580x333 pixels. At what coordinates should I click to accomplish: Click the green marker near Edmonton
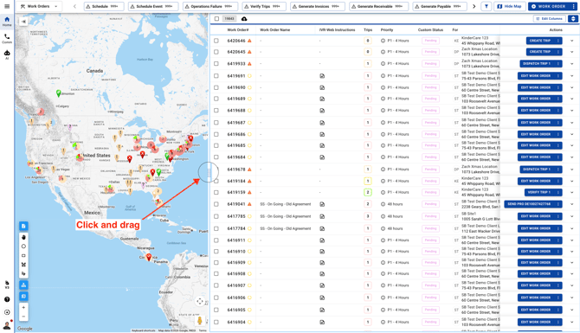pos(58,93)
